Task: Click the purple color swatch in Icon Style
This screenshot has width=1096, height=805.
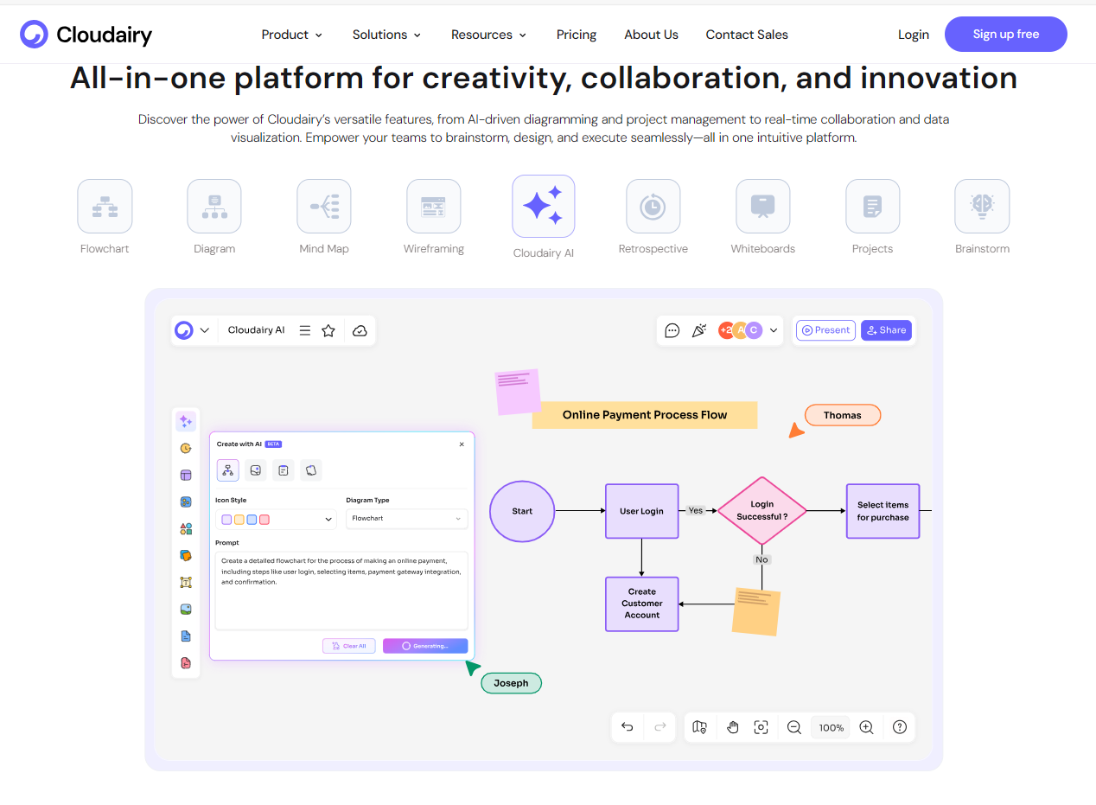Action: pyautogui.click(x=226, y=520)
